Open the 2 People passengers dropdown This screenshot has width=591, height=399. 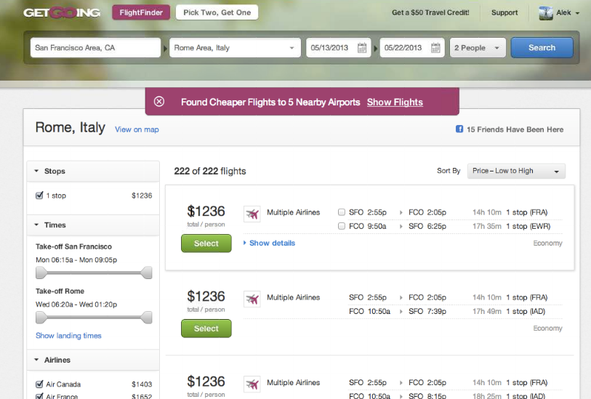click(x=478, y=48)
